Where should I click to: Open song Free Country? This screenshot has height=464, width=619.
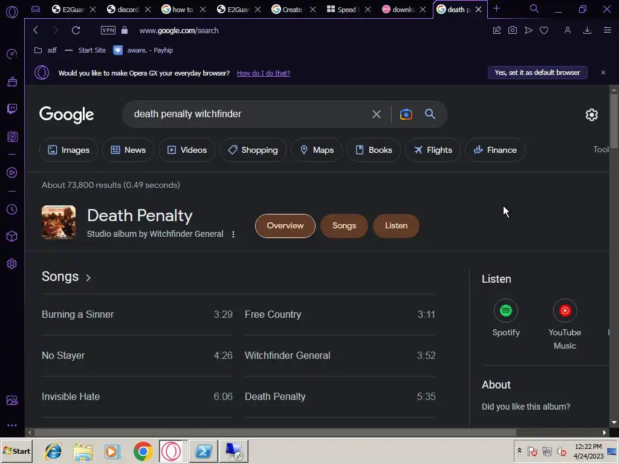pos(340,314)
